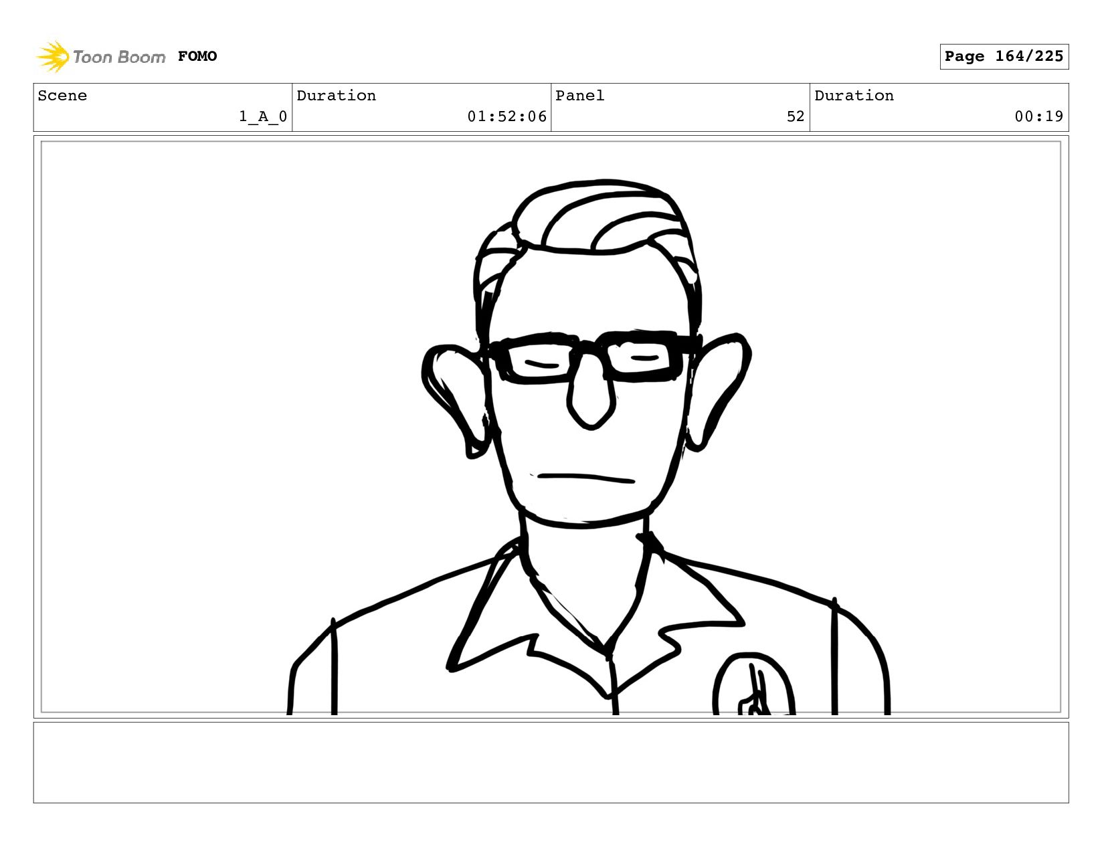Select the Panel label text
Viewport: 1104px width, 853px height.
click(x=579, y=96)
